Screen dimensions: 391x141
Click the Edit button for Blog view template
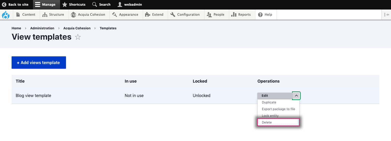275,96
